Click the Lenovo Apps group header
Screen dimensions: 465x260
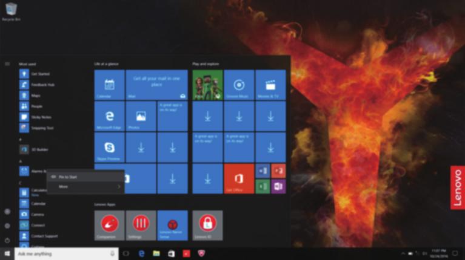point(105,204)
